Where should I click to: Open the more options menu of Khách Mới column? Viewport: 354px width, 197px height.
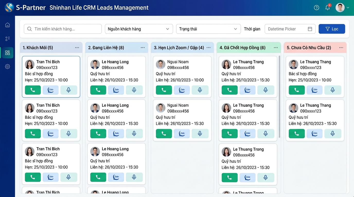[77, 48]
